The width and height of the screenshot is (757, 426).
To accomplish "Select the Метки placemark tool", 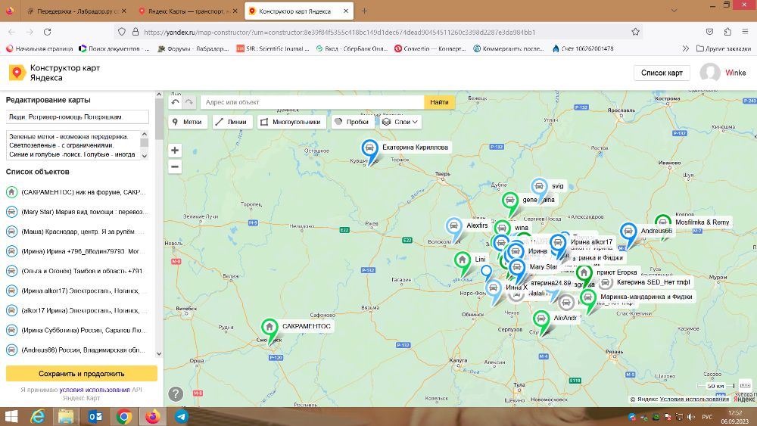I will (186, 121).
